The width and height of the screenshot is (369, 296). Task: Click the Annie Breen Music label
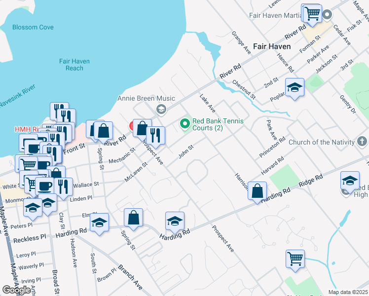point(146,98)
